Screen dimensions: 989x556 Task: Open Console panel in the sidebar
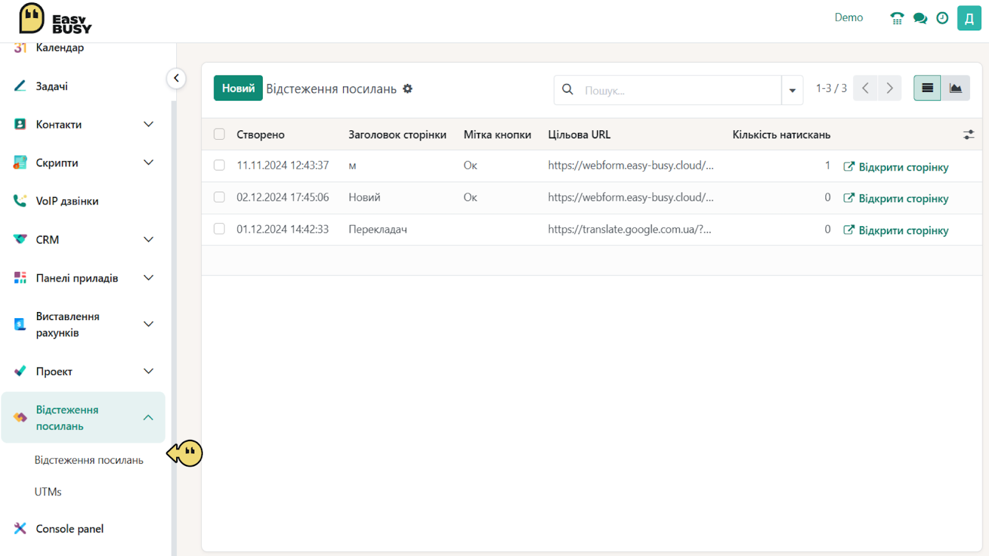(x=70, y=529)
